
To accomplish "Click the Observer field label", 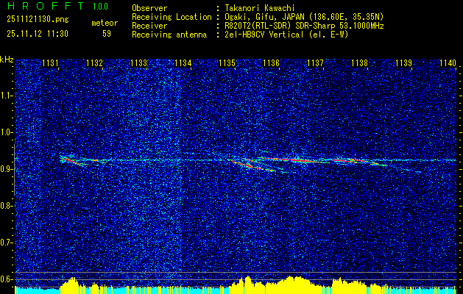I will [x=149, y=8].
